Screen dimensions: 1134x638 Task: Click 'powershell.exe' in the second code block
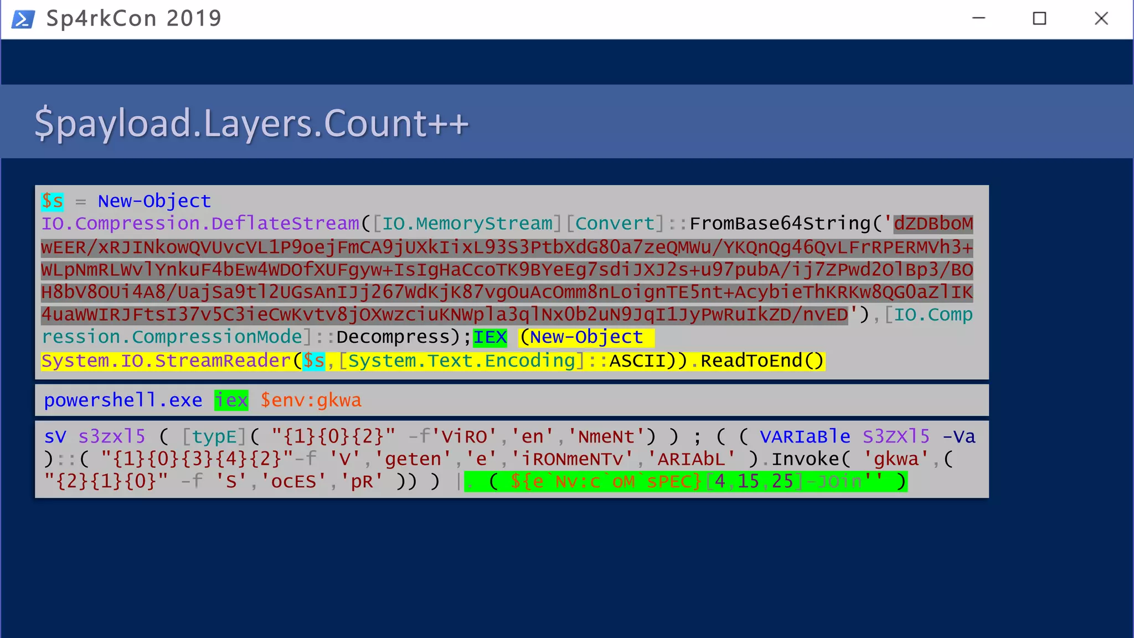pos(123,400)
